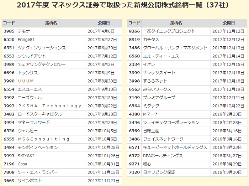Click エル・ティー・エス company name
Screen dimensions: 249x186
pyautogui.click(x=161, y=56)
